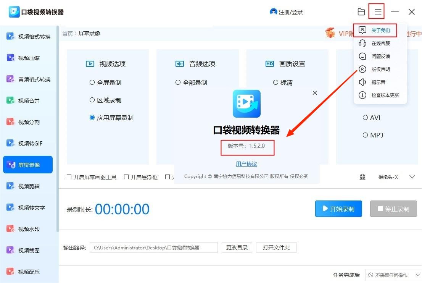The image size is (422, 283).
Task: Close the about dialog
Action: coord(315,93)
